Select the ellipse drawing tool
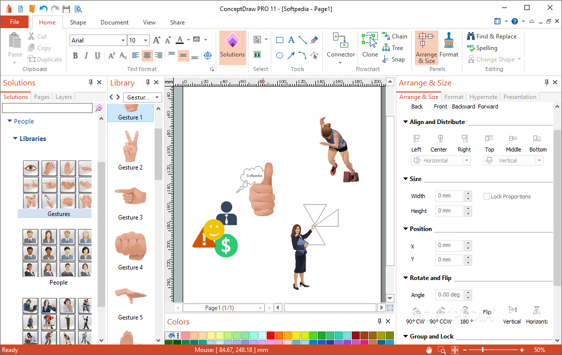The width and height of the screenshot is (562, 355). (x=280, y=55)
